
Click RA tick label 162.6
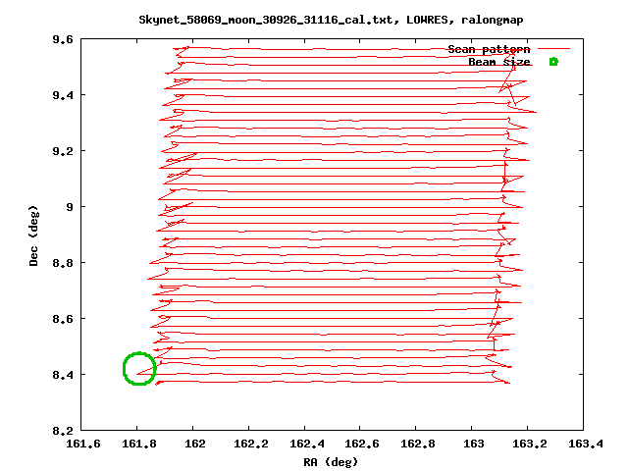(x=362, y=444)
